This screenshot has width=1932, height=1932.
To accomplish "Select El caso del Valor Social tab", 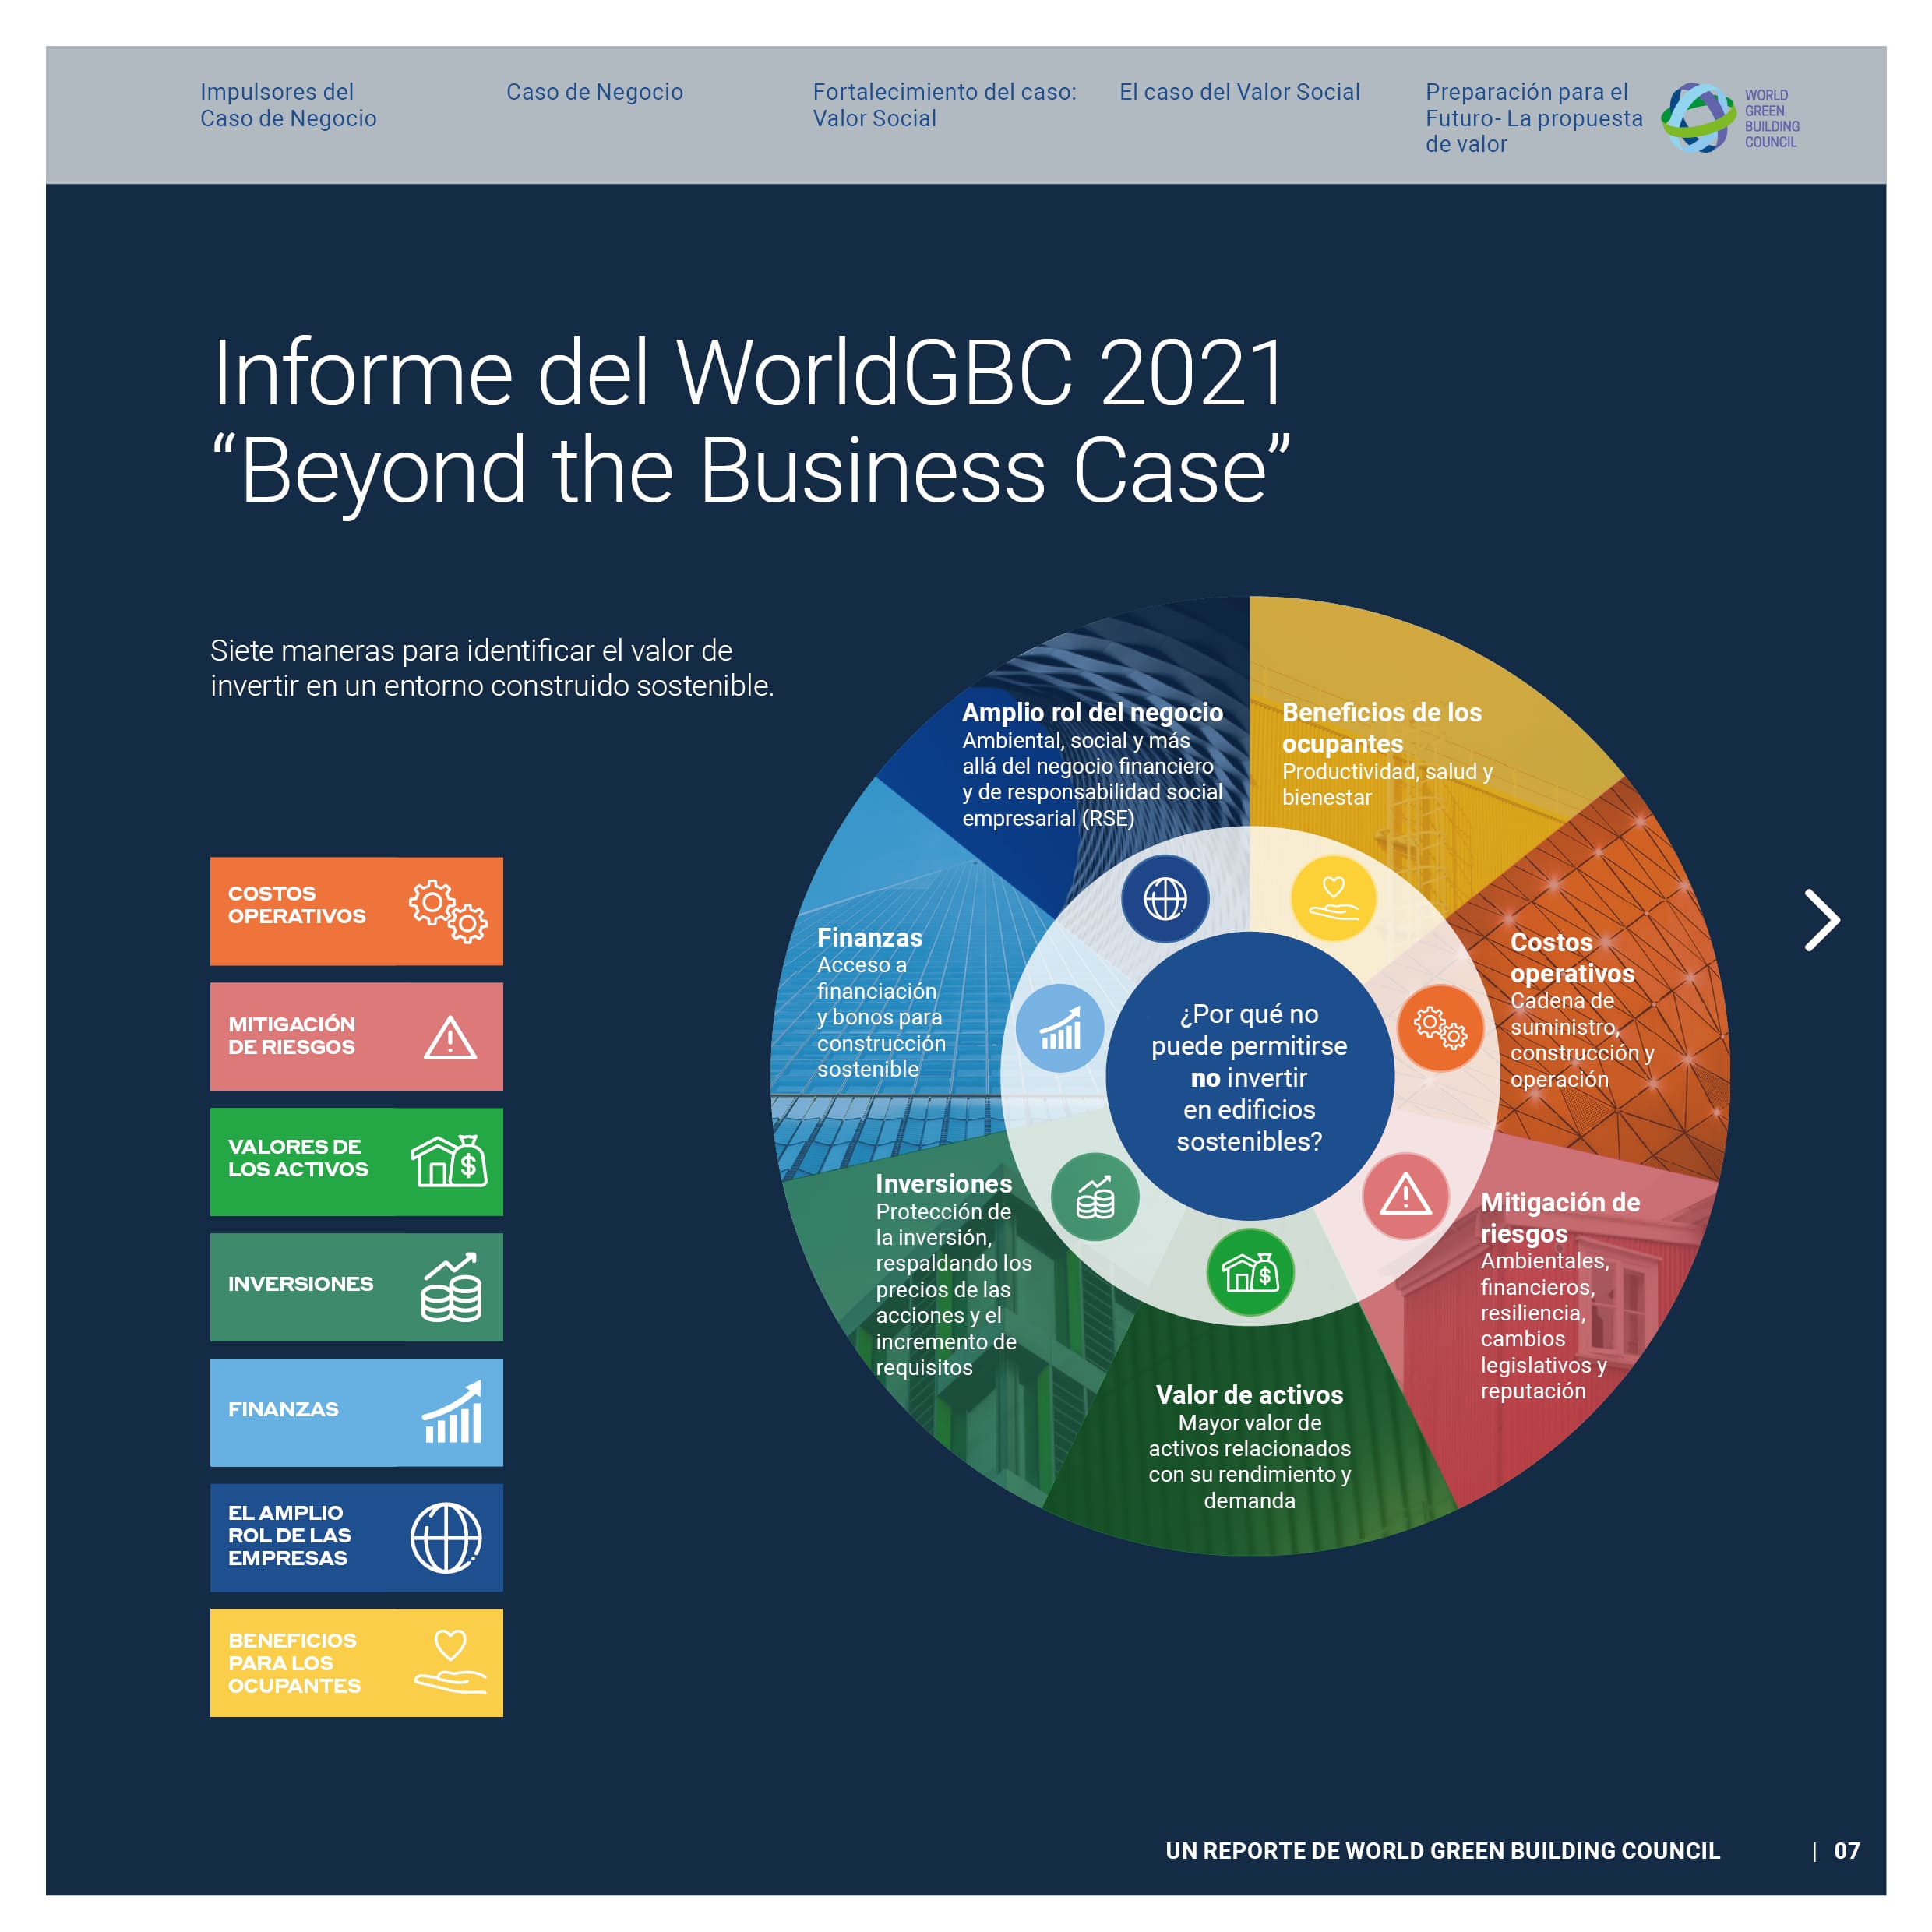I will (1239, 92).
